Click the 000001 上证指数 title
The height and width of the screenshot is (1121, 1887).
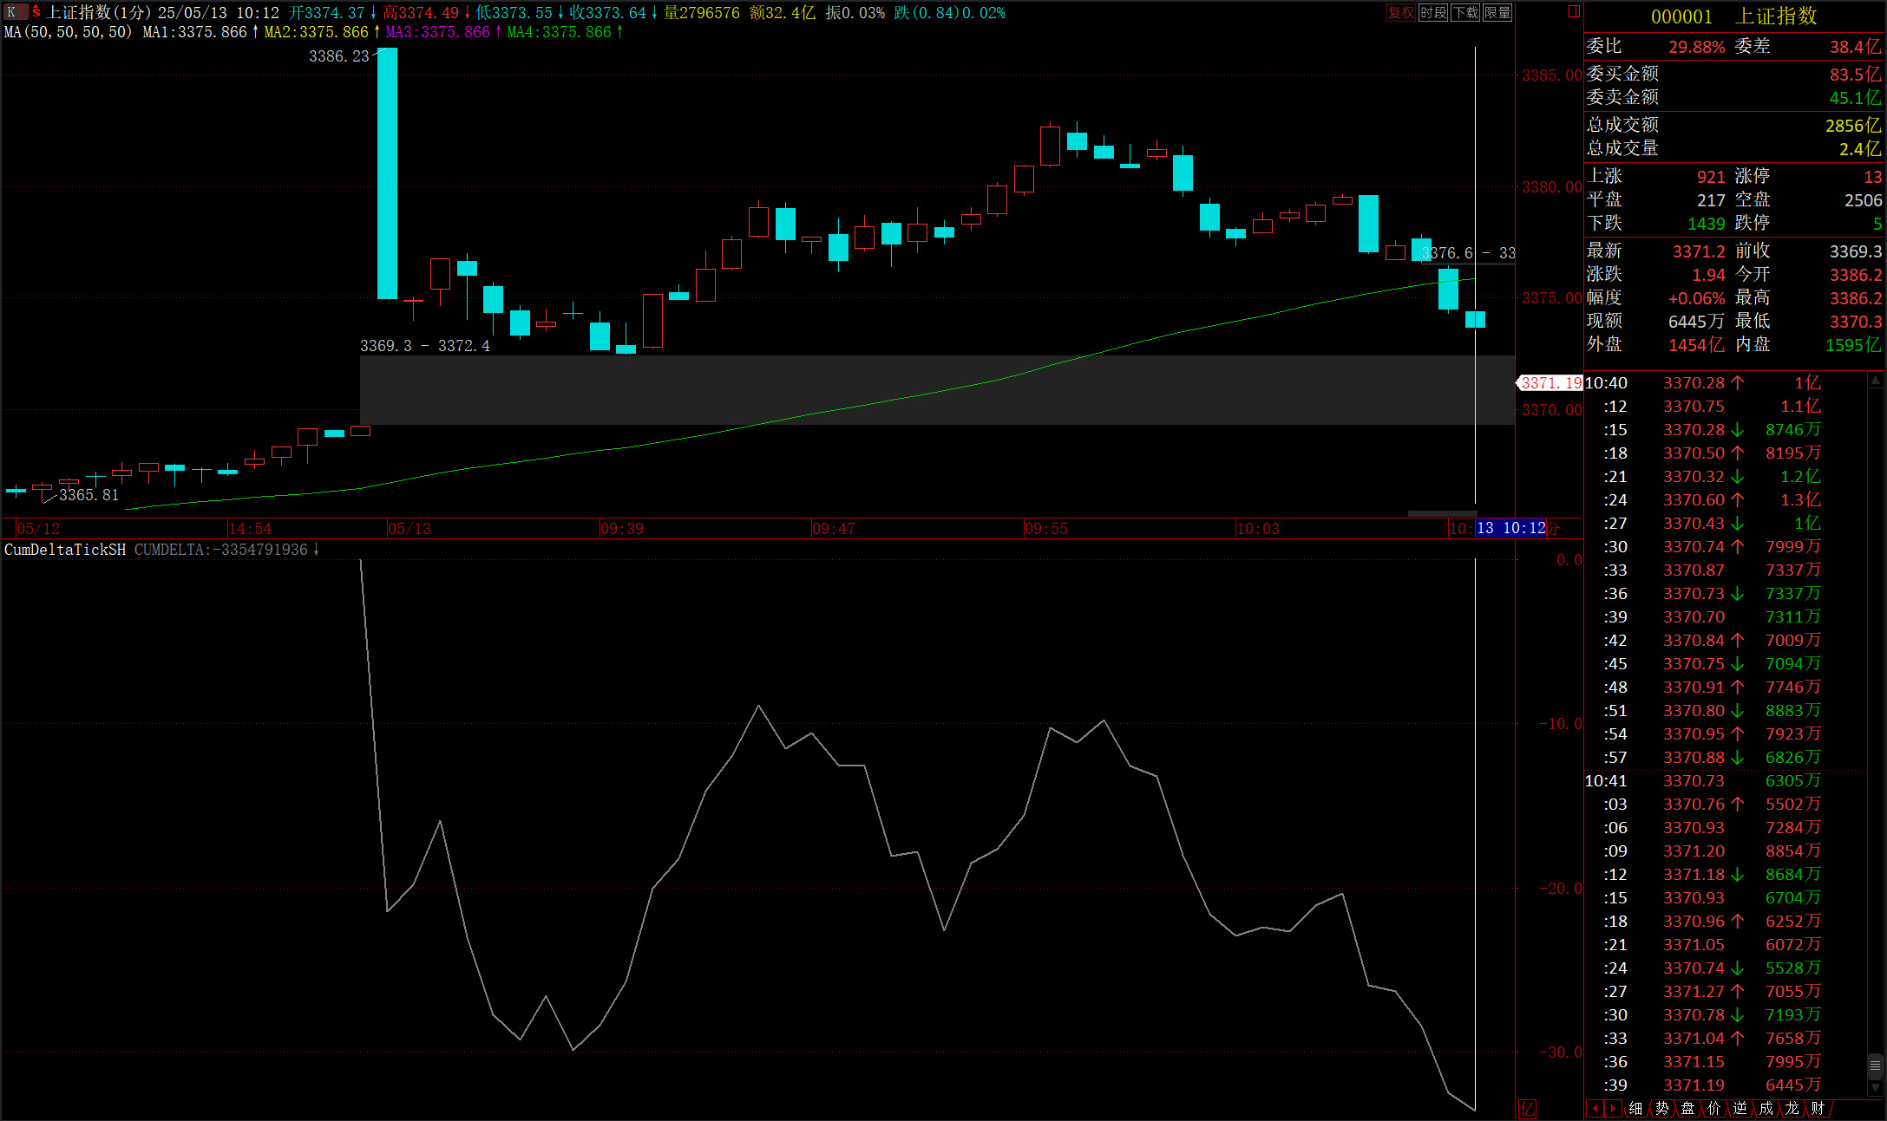(1733, 16)
